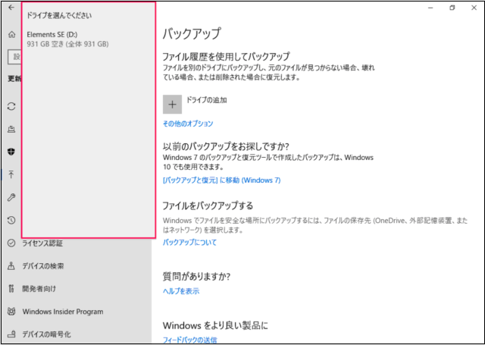The height and width of the screenshot is (345, 485).
Task: Click the recovery clock icon in the sidebar
Action: 11,220
